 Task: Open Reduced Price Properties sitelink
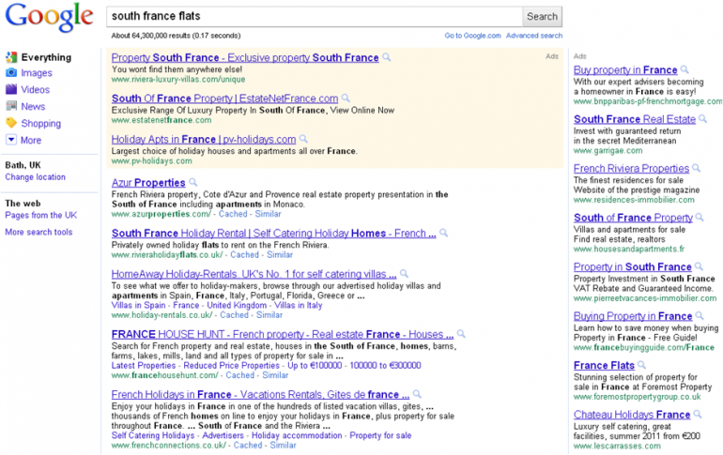point(232,366)
